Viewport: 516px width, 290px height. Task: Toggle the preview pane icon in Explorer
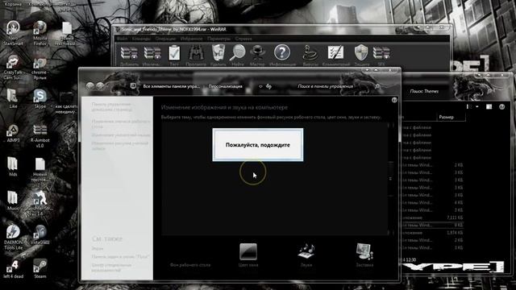coord(489,106)
